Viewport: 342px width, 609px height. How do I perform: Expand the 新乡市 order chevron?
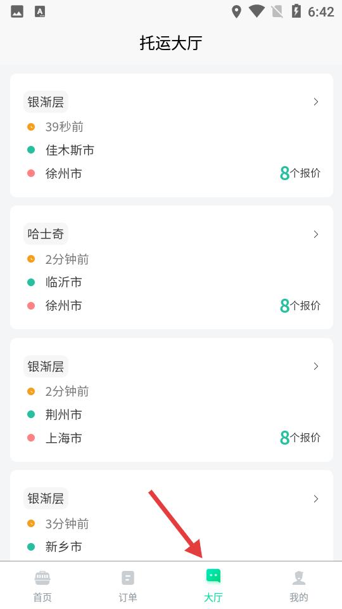coord(316,499)
